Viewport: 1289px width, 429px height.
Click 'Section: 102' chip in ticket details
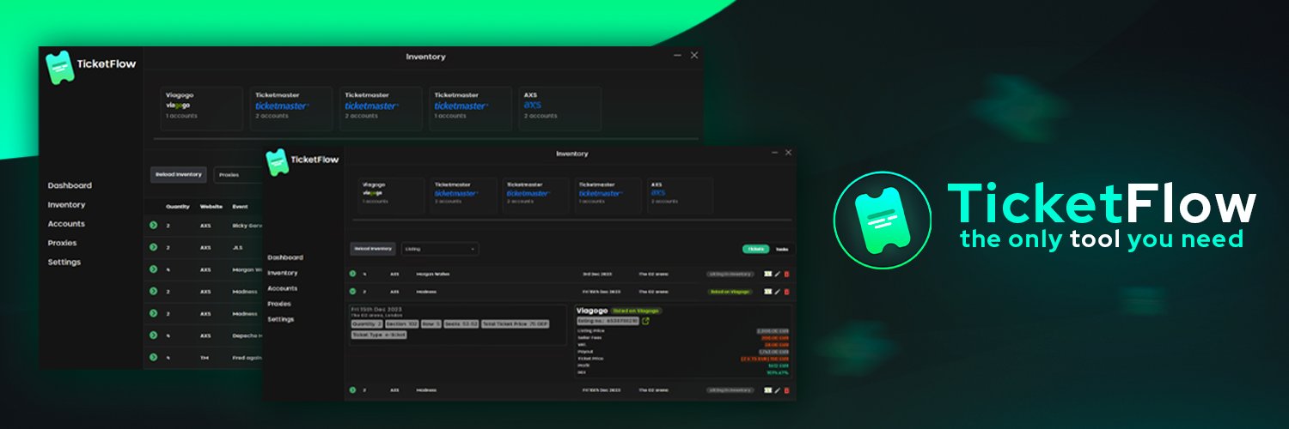[401, 323]
